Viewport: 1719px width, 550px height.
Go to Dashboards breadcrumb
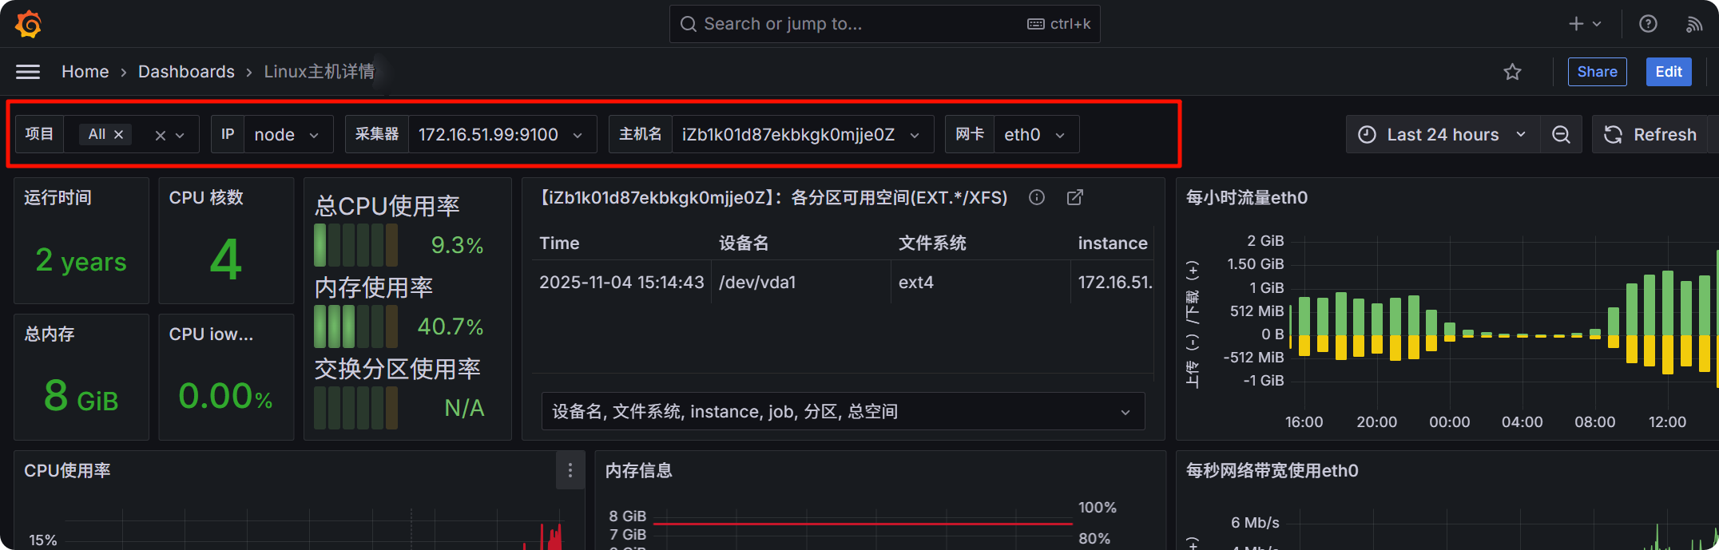186,72
